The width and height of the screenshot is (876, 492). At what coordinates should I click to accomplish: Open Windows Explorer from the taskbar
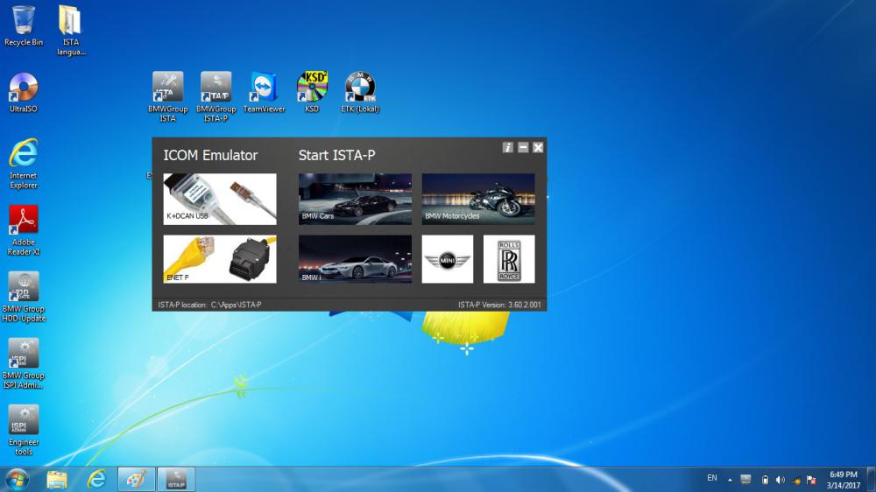pyautogui.click(x=56, y=480)
